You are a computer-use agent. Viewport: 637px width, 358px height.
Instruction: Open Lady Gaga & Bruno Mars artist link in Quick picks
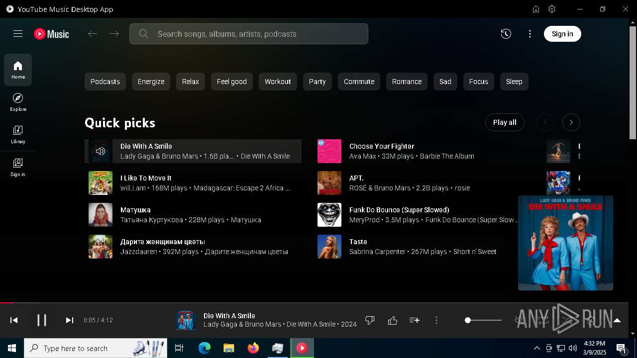pyautogui.click(x=159, y=156)
